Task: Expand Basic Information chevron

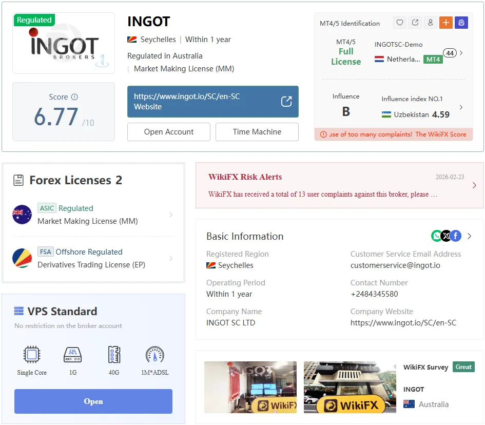Action: [x=469, y=236]
